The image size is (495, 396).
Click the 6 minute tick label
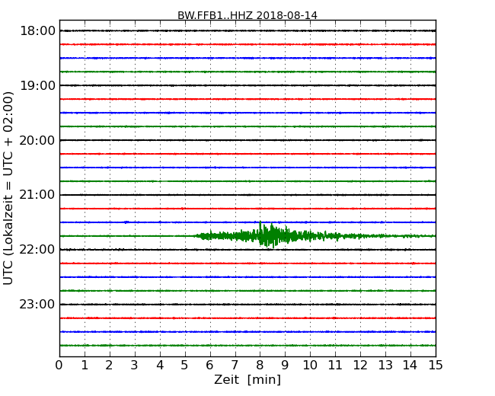[209, 365]
